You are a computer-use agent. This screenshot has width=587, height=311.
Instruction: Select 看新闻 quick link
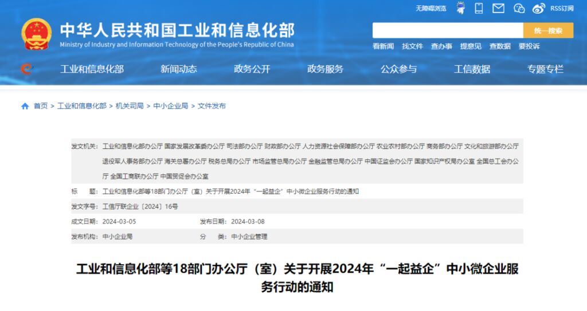(x=383, y=46)
